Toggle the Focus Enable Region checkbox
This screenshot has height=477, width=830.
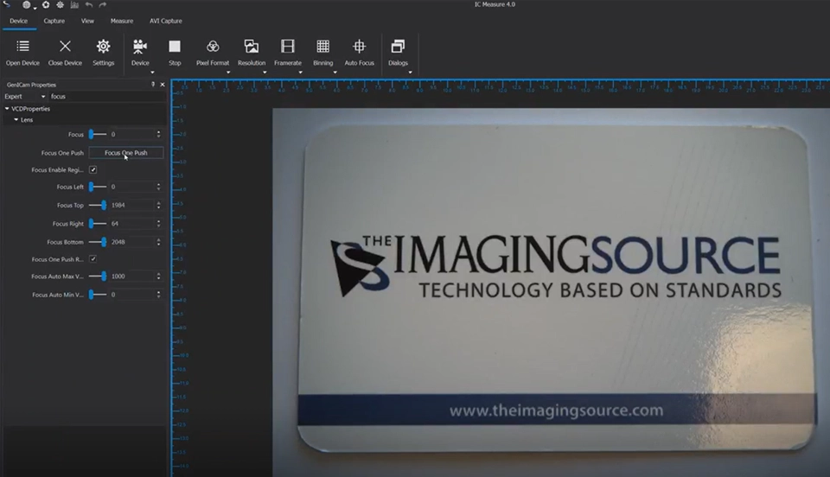click(93, 169)
